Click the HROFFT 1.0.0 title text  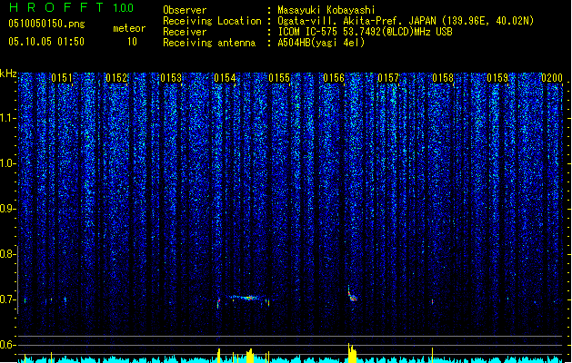[72, 7]
